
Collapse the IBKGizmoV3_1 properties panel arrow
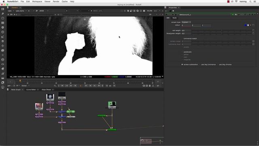pyautogui.click(x=166, y=15)
